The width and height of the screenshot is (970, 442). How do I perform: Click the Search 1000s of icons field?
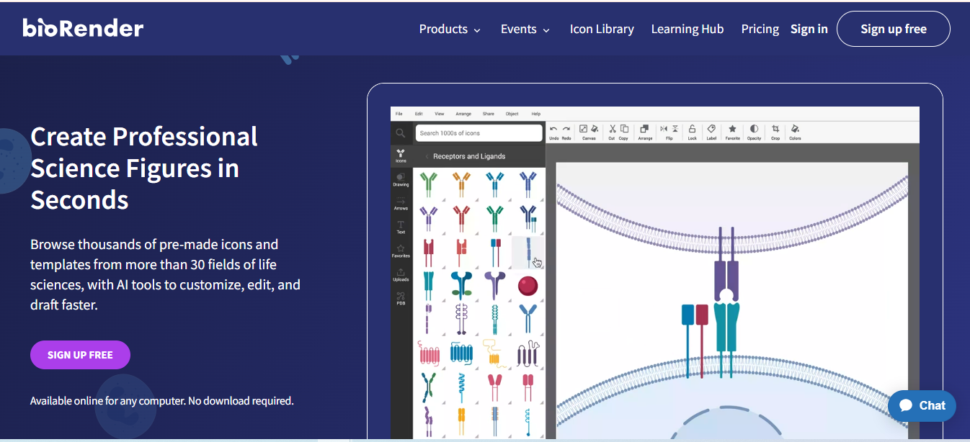(x=479, y=133)
